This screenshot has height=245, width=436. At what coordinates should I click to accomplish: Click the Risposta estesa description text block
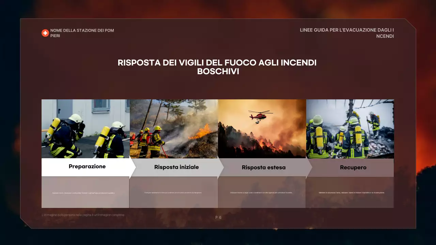point(262,192)
